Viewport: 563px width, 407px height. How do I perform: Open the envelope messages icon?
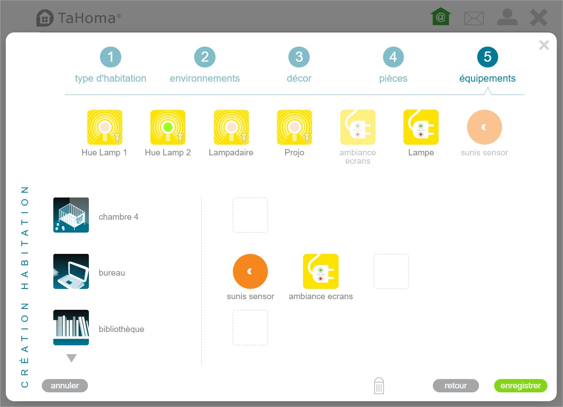coord(474,18)
